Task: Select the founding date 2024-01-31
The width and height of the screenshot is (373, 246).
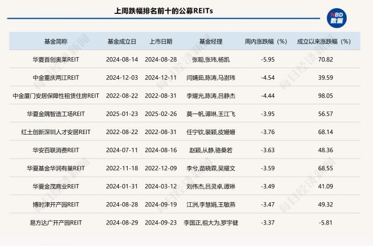Action: (122, 187)
